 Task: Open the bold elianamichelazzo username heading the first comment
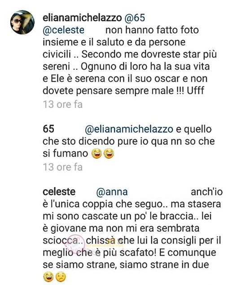pos(82,18)
